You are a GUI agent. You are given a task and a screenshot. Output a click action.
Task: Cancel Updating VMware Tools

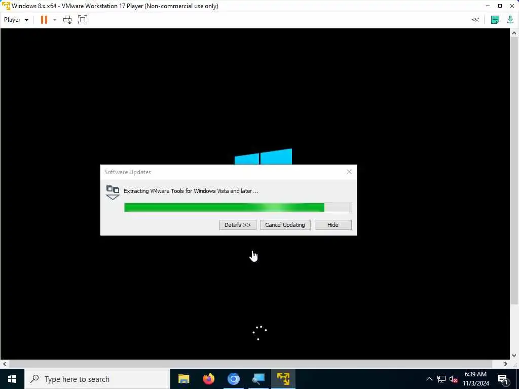coord(285,225)
